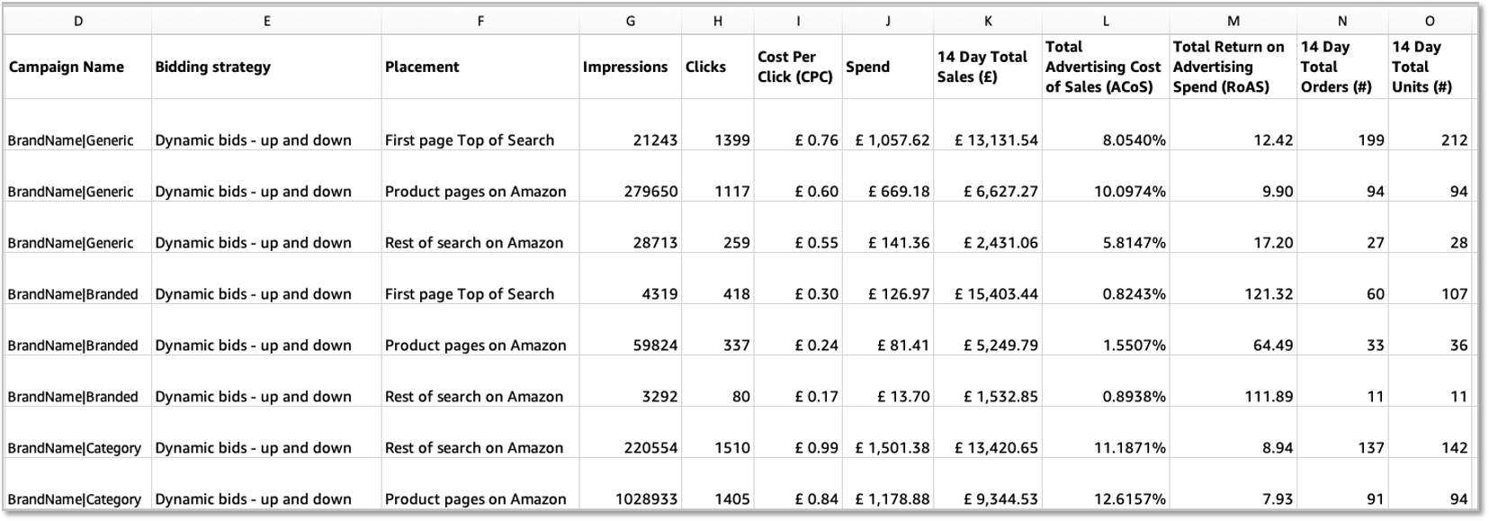Click the cell showing 21243 impressions
Image resolution: width=1489 pixels, height=521 pixels.
[x=655, y=140]
